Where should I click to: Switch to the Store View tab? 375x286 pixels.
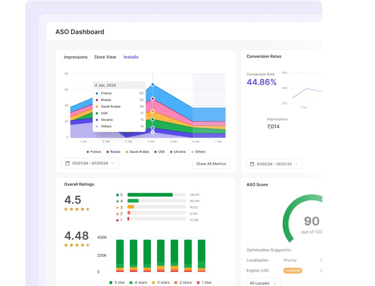point(105,57)
